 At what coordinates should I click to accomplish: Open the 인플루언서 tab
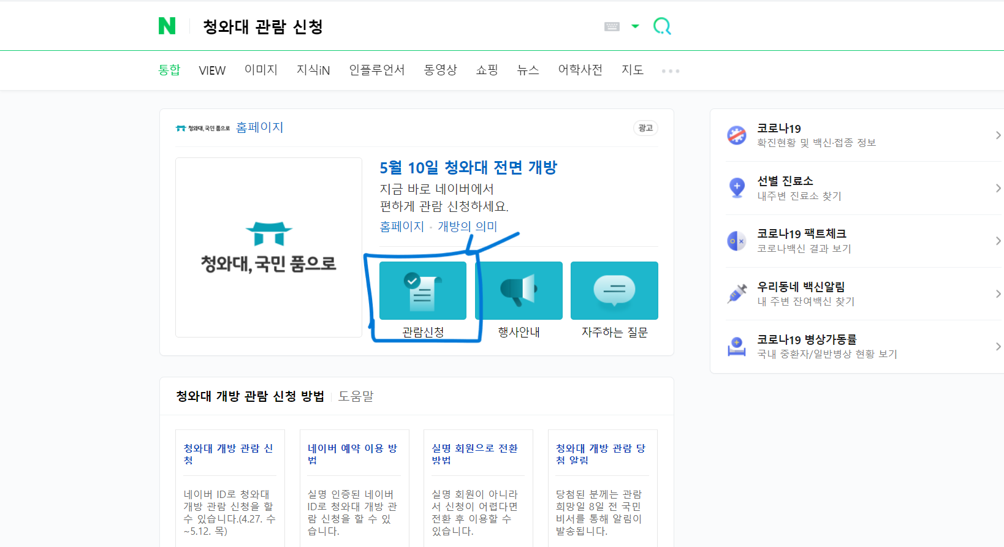click(377, 70)
